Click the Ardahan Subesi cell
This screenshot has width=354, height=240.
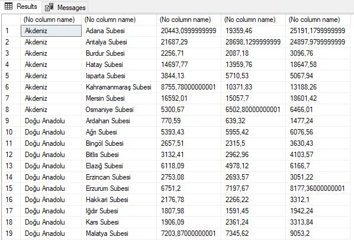[x=119, y=121]
